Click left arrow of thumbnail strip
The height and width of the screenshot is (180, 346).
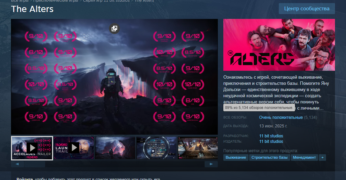[x=17, y=164]
